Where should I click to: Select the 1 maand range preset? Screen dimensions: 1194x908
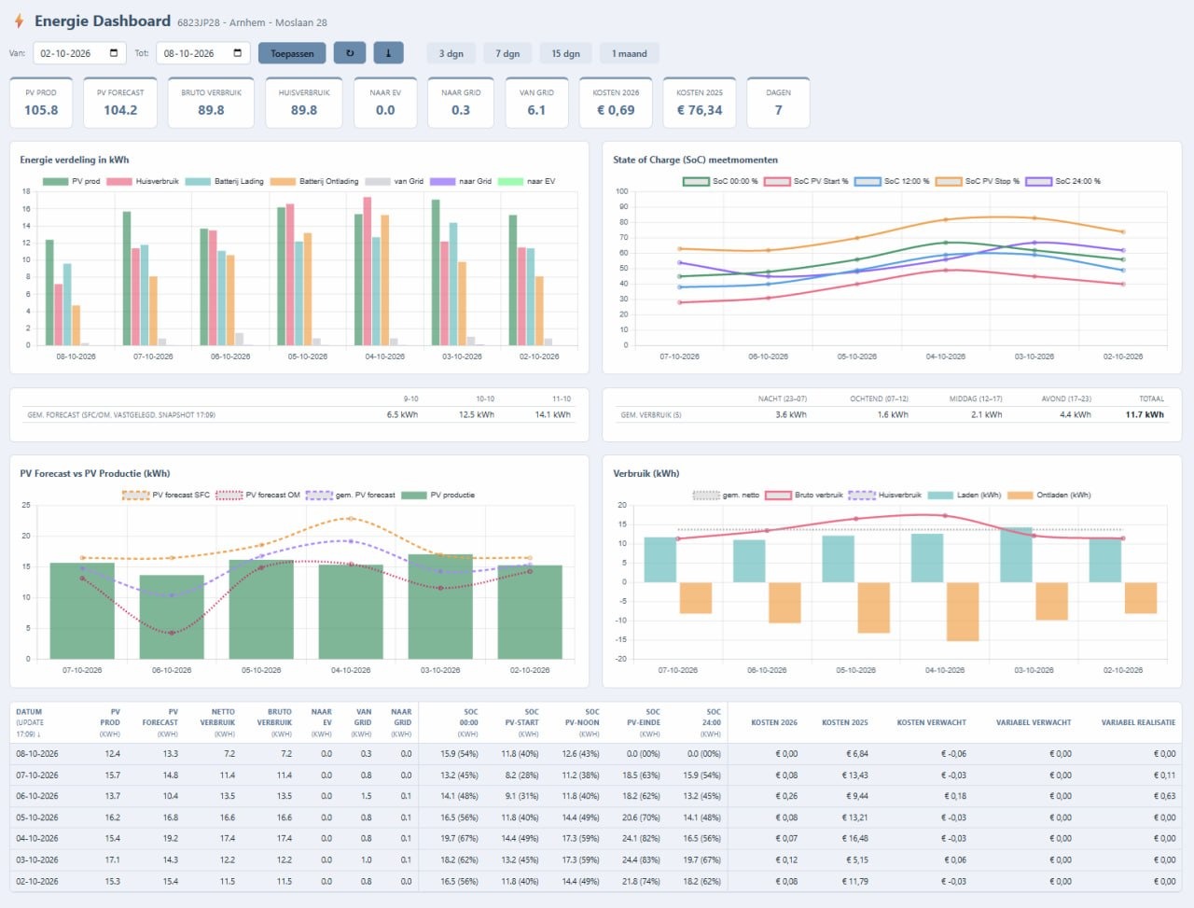pyautogui.click(x=630, y=53)
